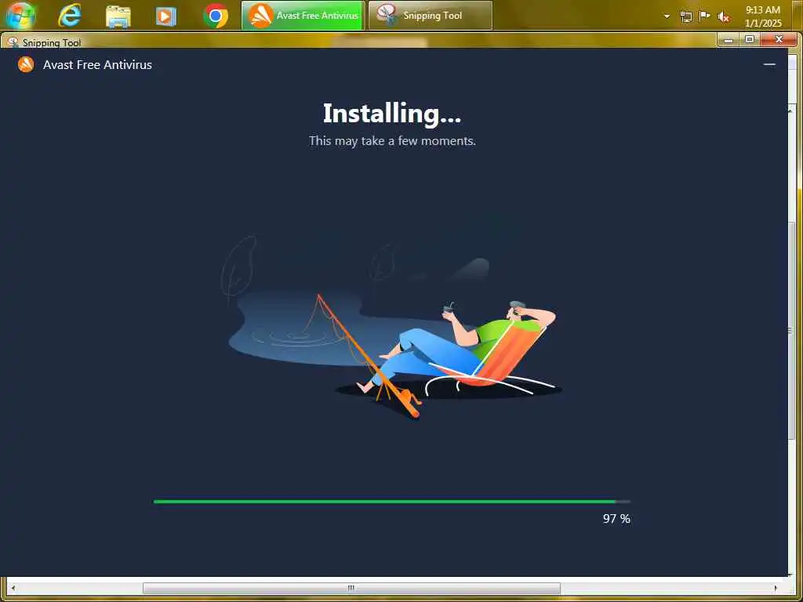The image size is (803, 602).
Task: Open Windows Explorer folder icon in taskbar
Action: [118, 16]
